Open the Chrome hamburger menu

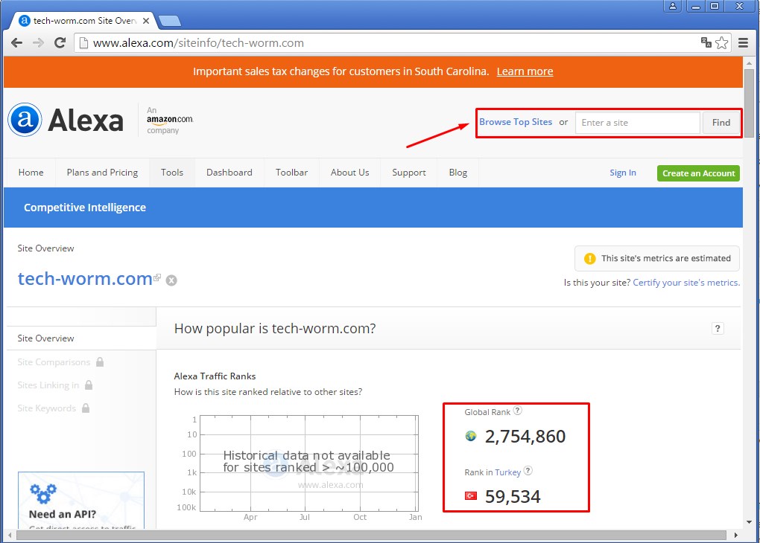pos(743,43)
